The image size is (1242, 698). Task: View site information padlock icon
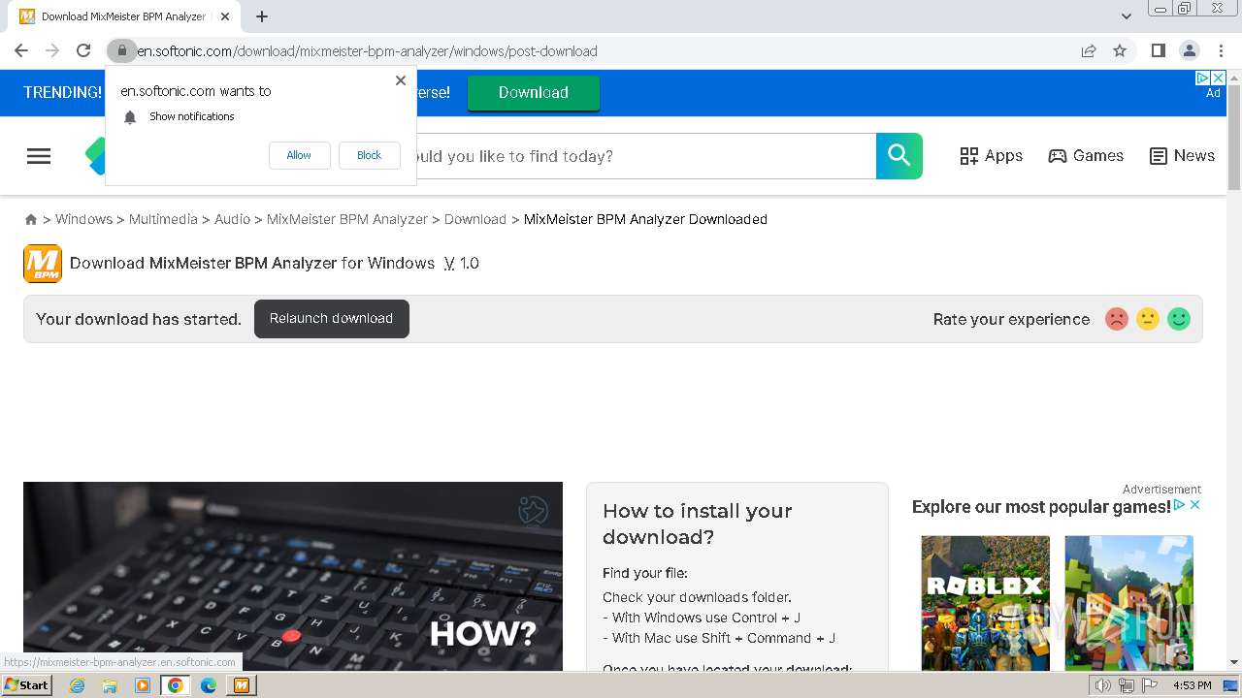click(121, 50)
